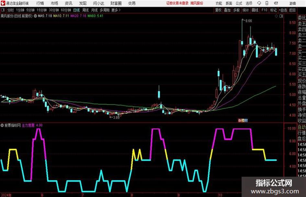Open the 版面 menu
Viewport: 306px width, 197px height.
[x=229, y=3]
